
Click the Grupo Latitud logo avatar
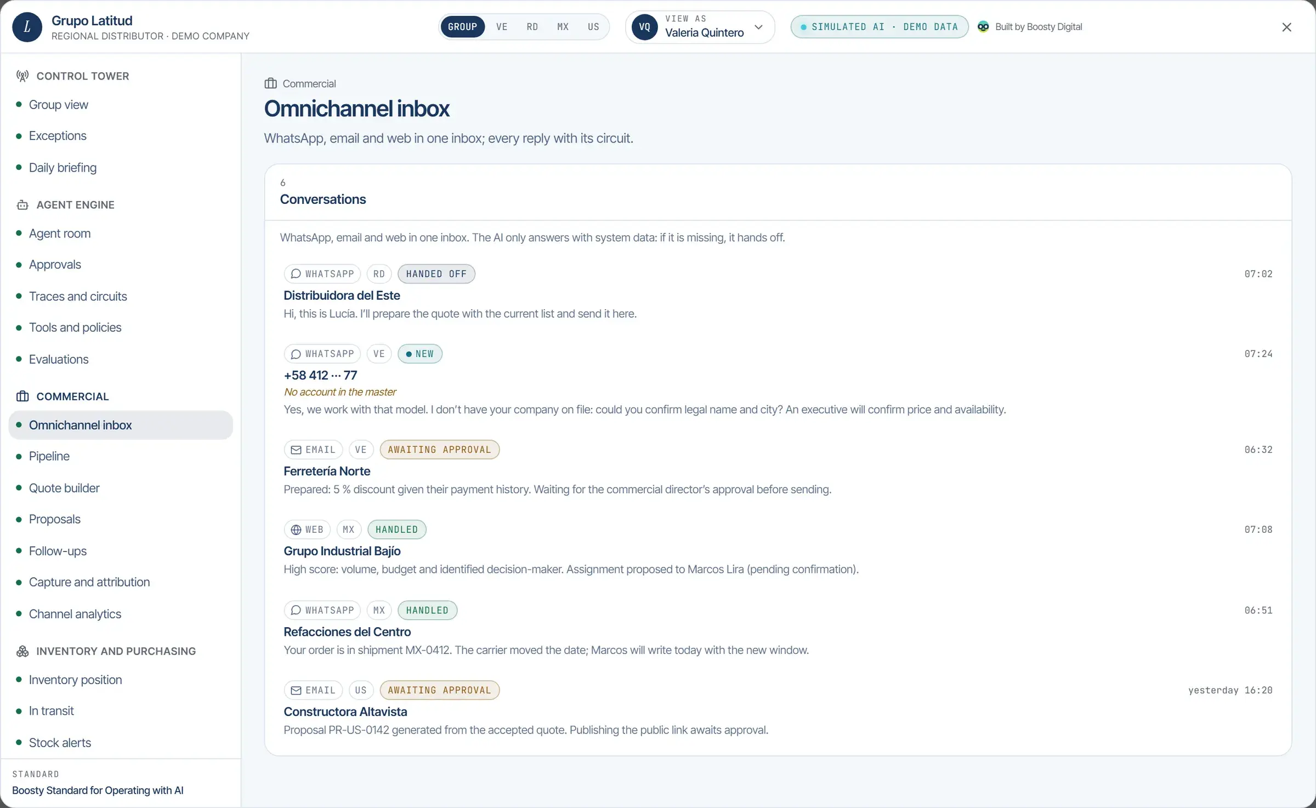tap(27, 27)
